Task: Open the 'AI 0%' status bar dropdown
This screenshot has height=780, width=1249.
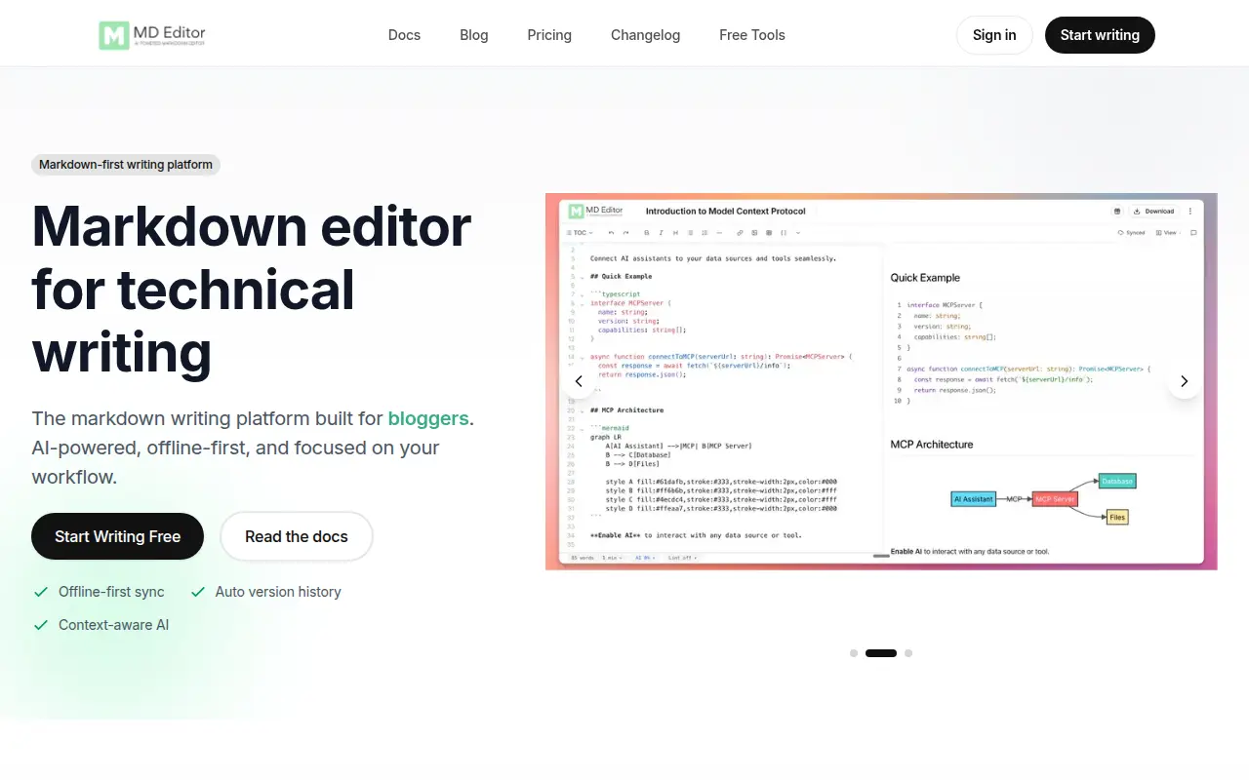Action: (x=645, y=558)
